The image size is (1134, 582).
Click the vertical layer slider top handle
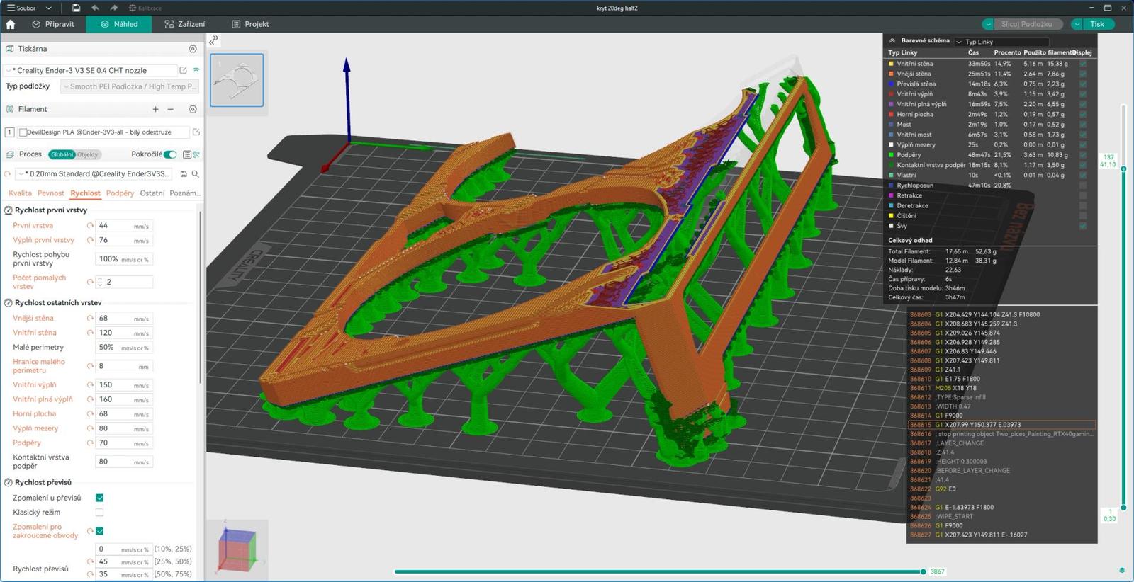[x=1123, y=169]
